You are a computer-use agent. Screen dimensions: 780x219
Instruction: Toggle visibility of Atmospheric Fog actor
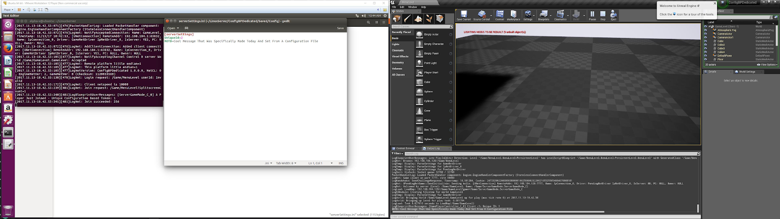(705, 30)
